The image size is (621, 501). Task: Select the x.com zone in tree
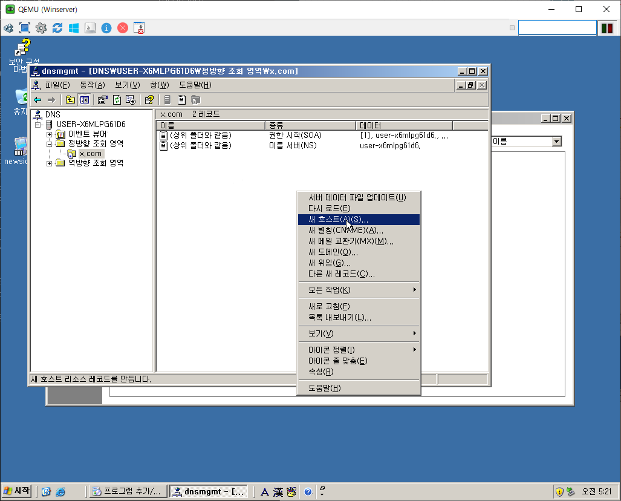click(91, 154)
